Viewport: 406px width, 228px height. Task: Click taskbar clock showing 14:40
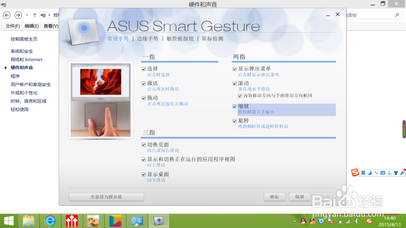tap(389, 218)
